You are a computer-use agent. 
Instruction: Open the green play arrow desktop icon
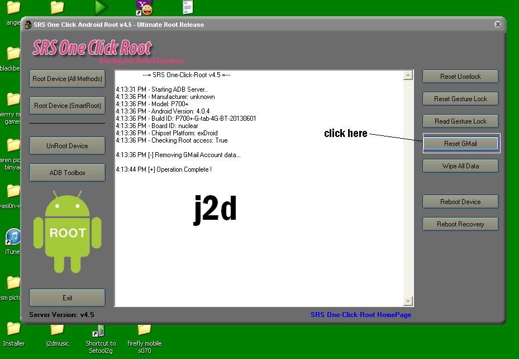(x=101, y=7)
